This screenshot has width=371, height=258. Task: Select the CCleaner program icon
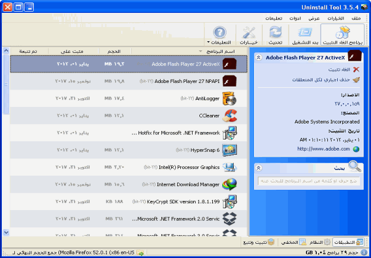229,115
